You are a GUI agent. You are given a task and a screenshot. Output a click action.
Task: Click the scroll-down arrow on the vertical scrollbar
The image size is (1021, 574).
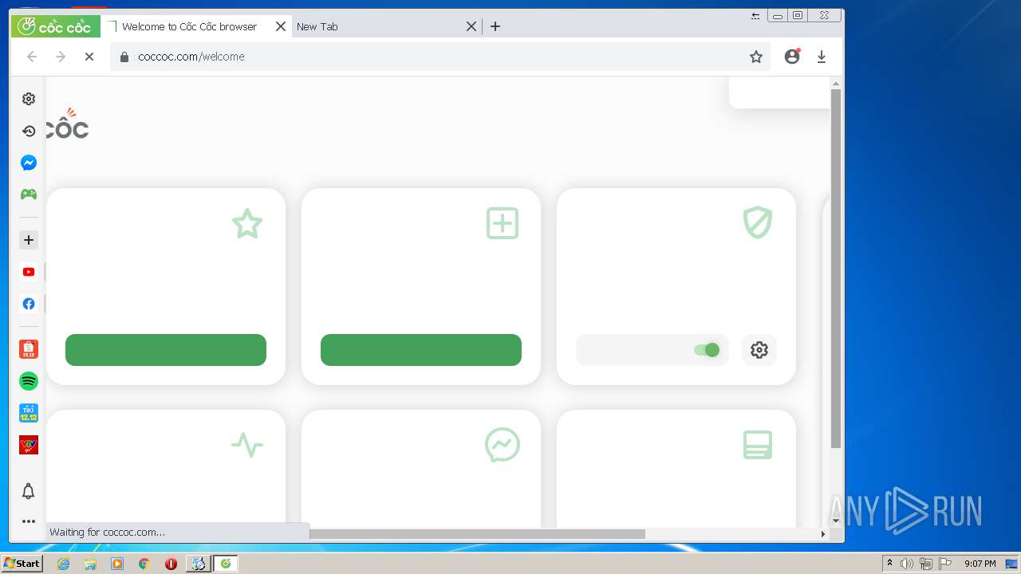pyautogui.click(x=836, y=521)
